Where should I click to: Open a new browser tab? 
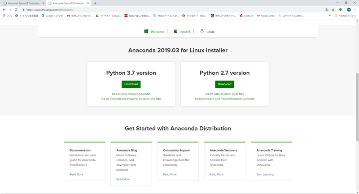point(95,3)
